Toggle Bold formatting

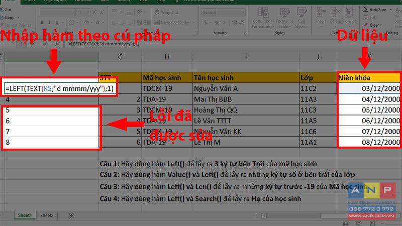[x=42, y=23]
